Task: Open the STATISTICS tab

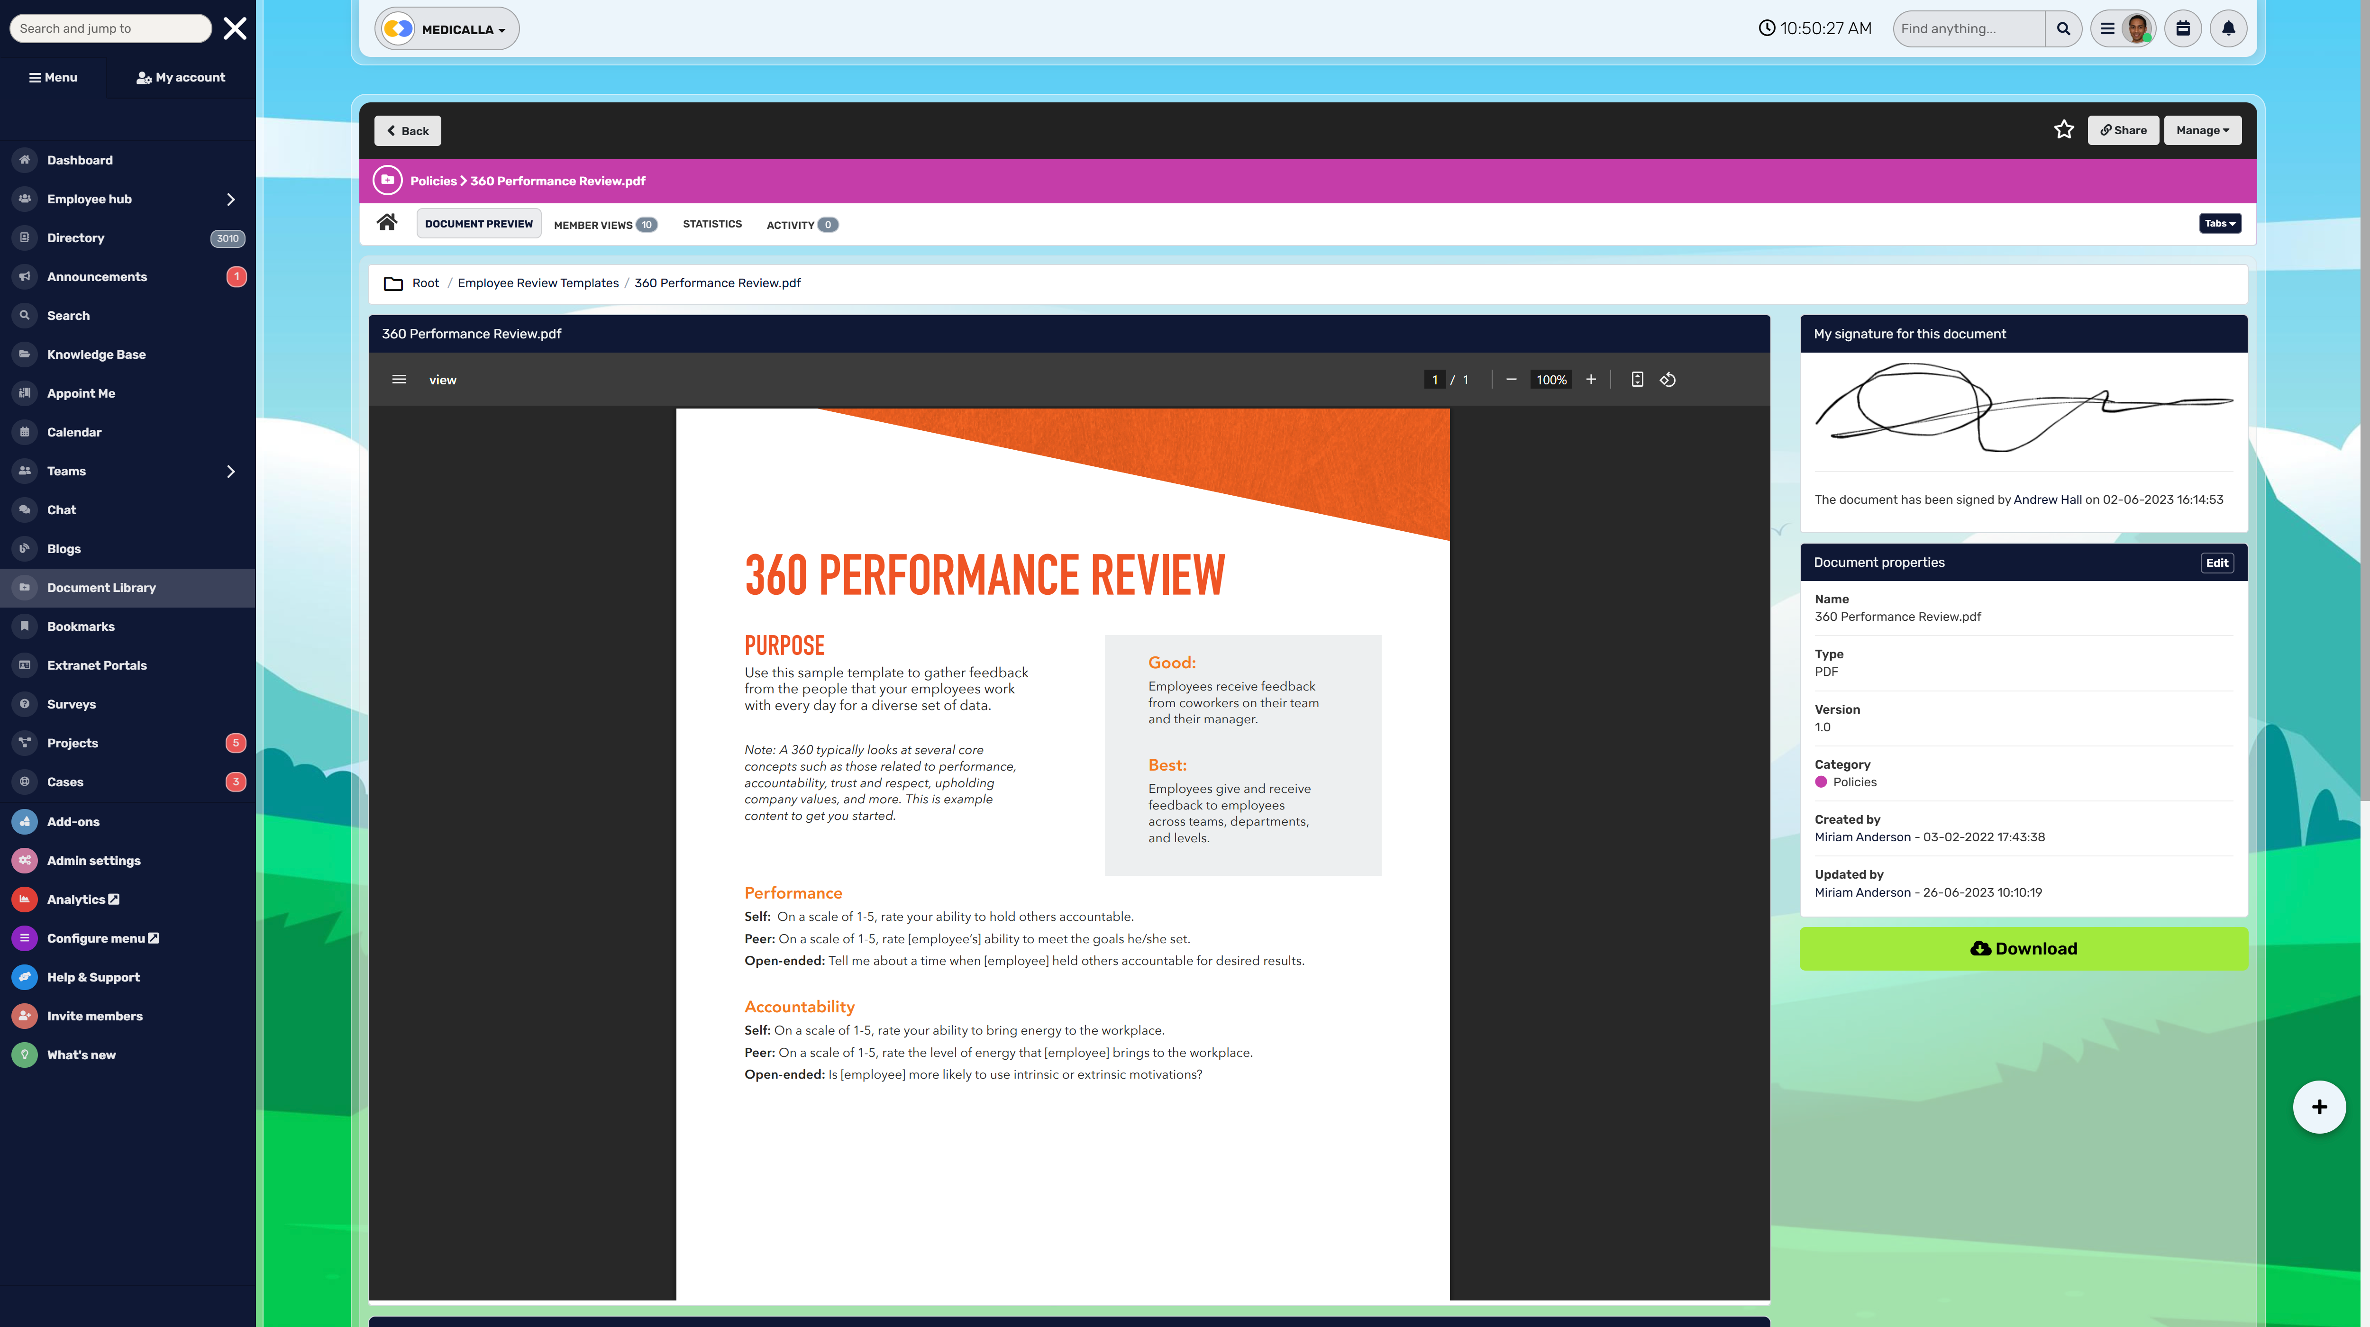Action: [712, 224]
